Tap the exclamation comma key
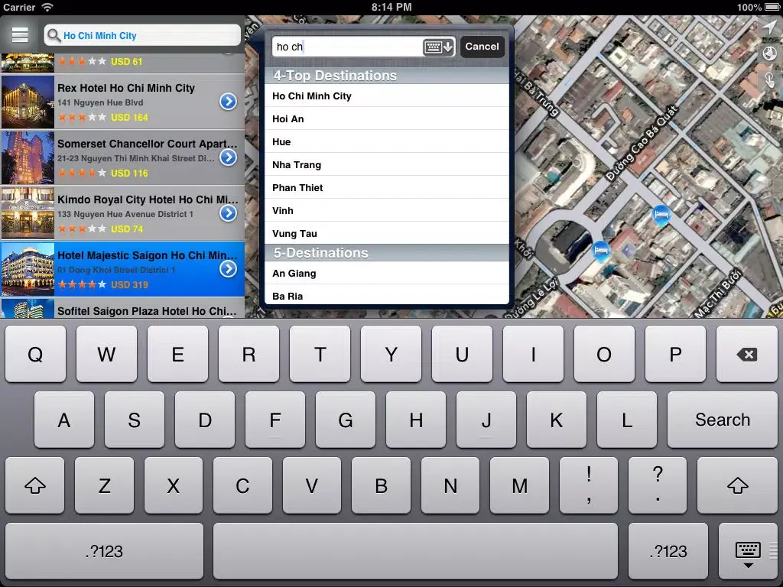Screen dimensions: 783x587 589,485
